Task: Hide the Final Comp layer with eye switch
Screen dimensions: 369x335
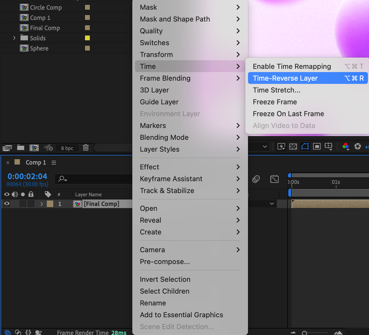Action: pos(7,204)
